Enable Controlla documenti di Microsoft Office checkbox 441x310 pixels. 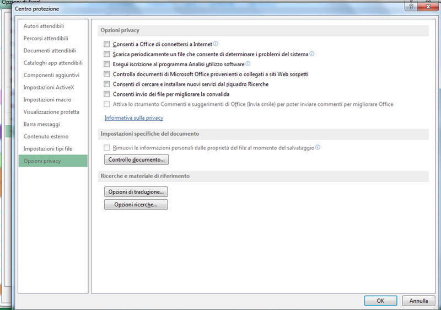tap(106, 74)
